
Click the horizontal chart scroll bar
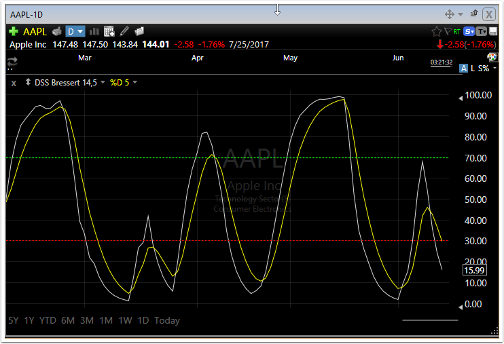tap(430, 320)
